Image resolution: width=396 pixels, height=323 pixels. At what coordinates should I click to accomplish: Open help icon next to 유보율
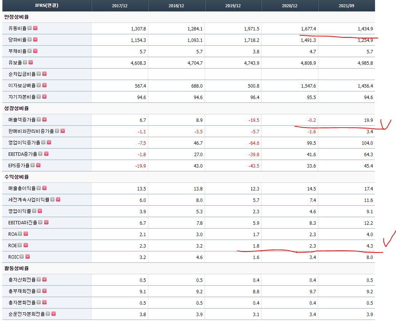click(25, 62)
